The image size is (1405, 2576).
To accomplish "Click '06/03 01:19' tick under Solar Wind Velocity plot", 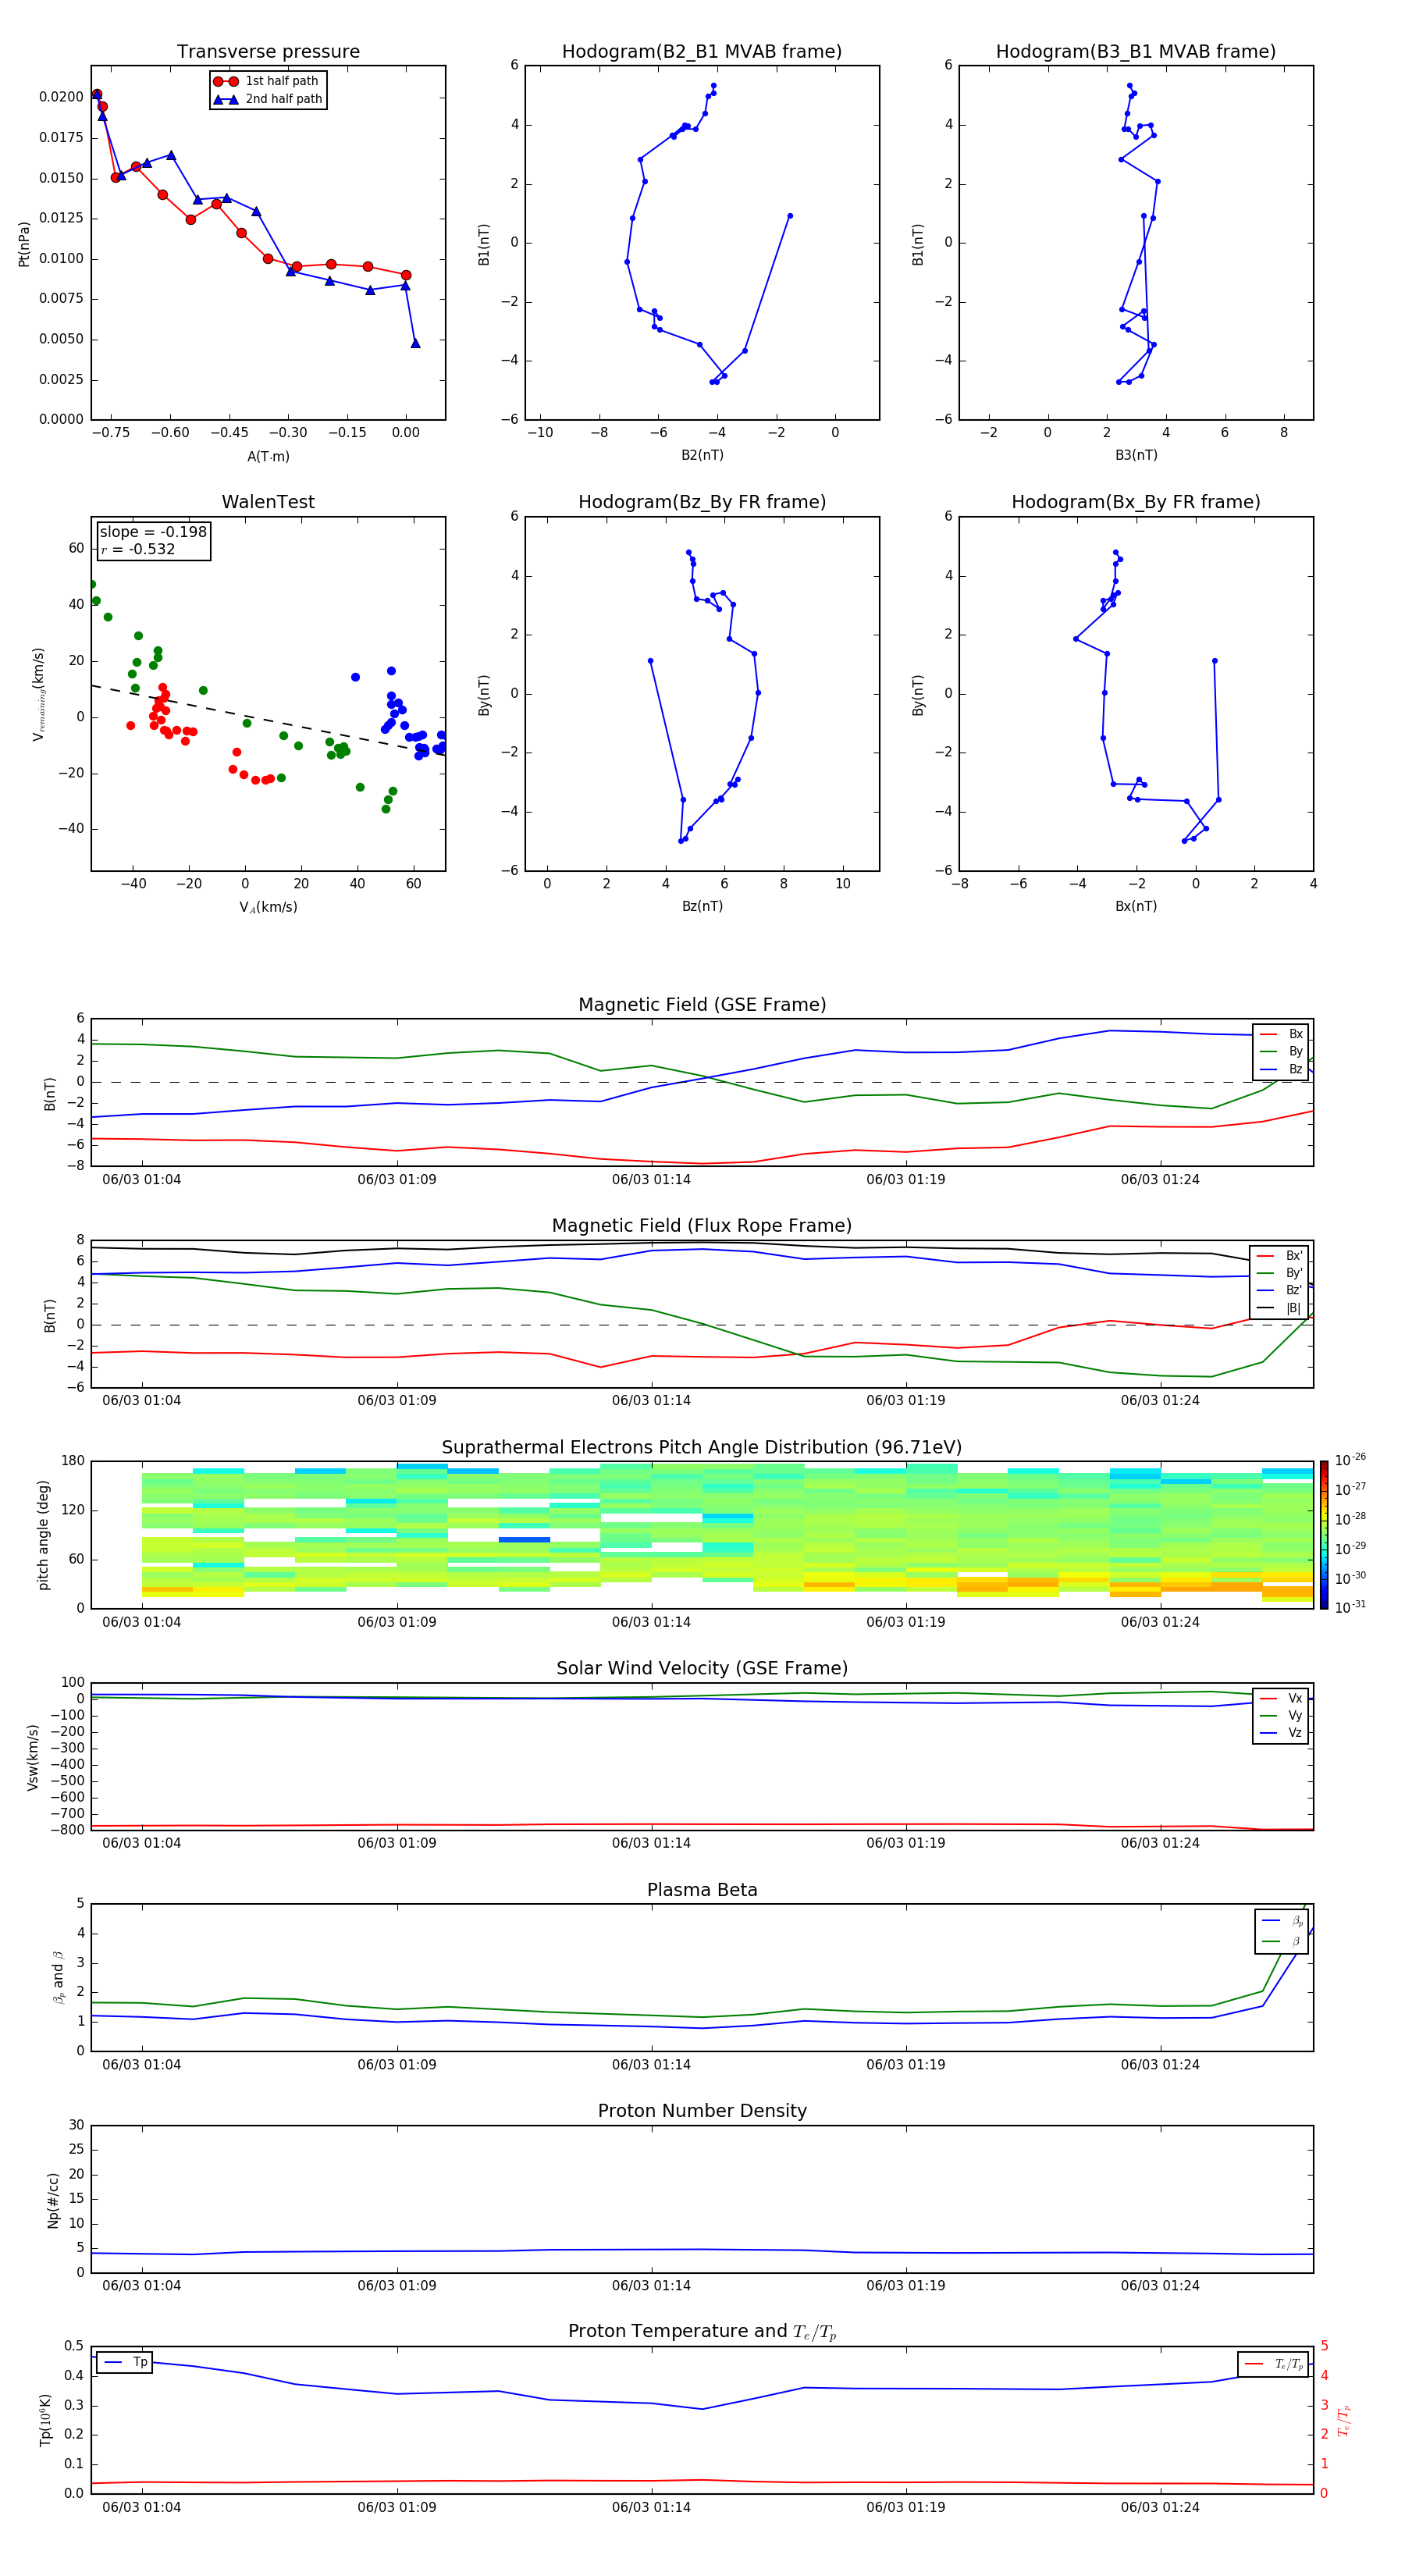I will (906, 1842).
